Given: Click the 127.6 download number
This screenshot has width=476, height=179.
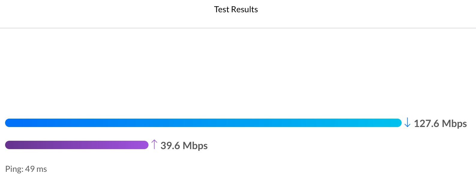Looking at the screenshot, I should [x=427, y=123].
